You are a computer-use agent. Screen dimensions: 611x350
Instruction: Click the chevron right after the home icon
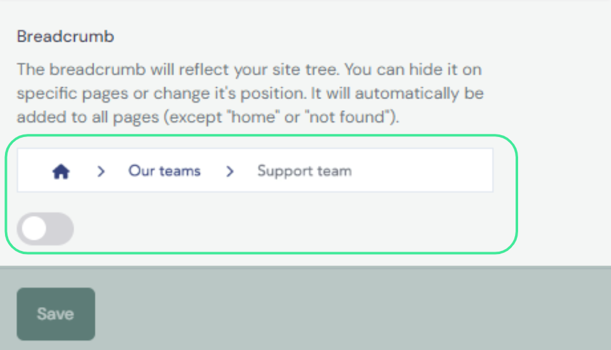point(101,171)
